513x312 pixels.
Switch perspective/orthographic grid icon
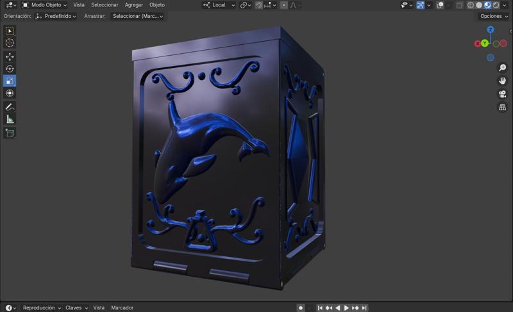502,107
